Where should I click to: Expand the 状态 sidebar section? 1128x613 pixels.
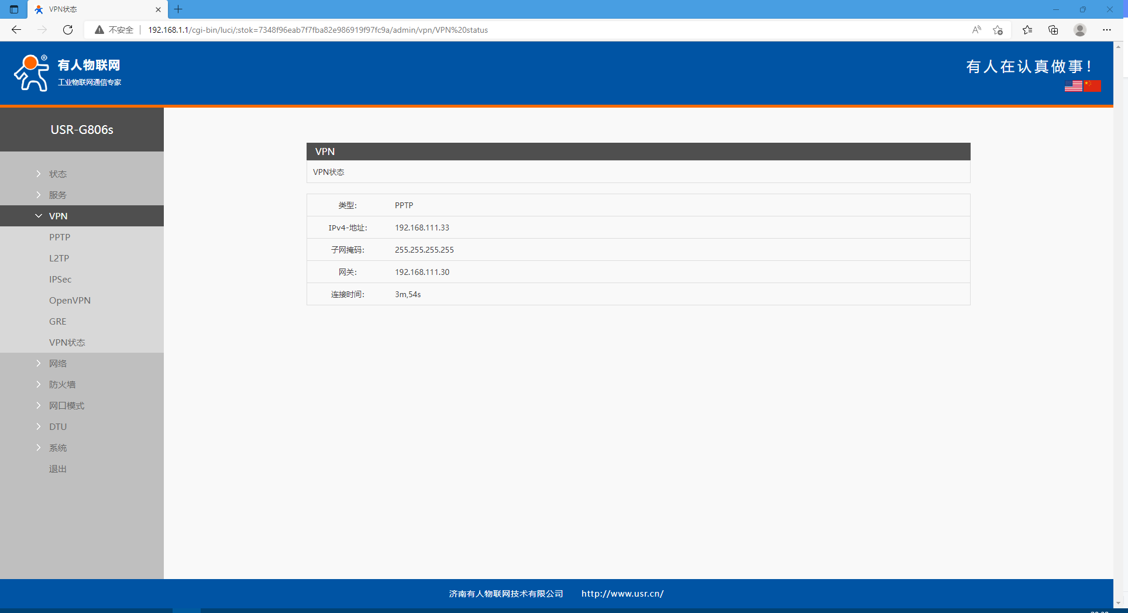click(58, 174)
